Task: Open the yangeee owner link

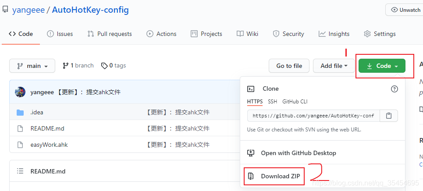Action: tap(28, 10)
